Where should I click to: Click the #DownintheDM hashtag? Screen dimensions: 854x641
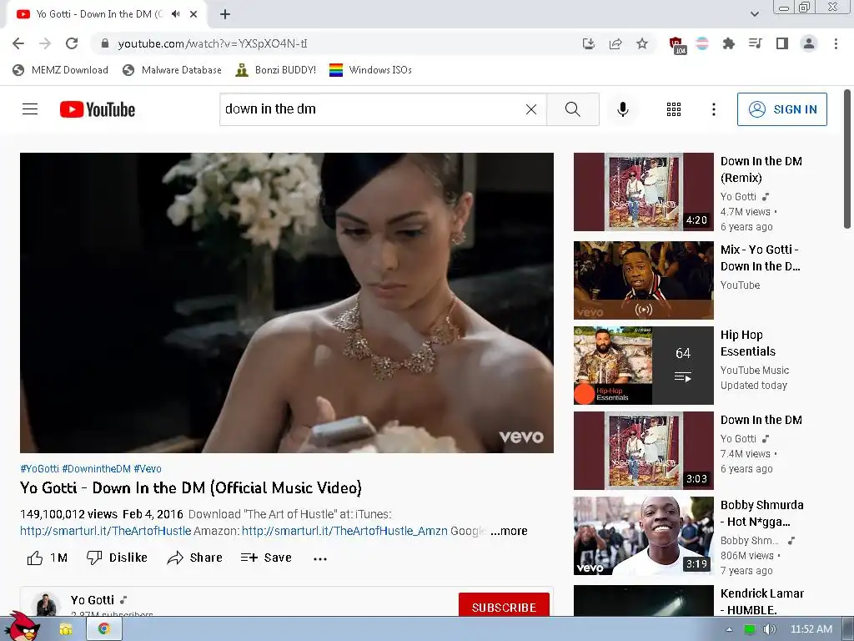pyautogui.click(x=97, y=469)
